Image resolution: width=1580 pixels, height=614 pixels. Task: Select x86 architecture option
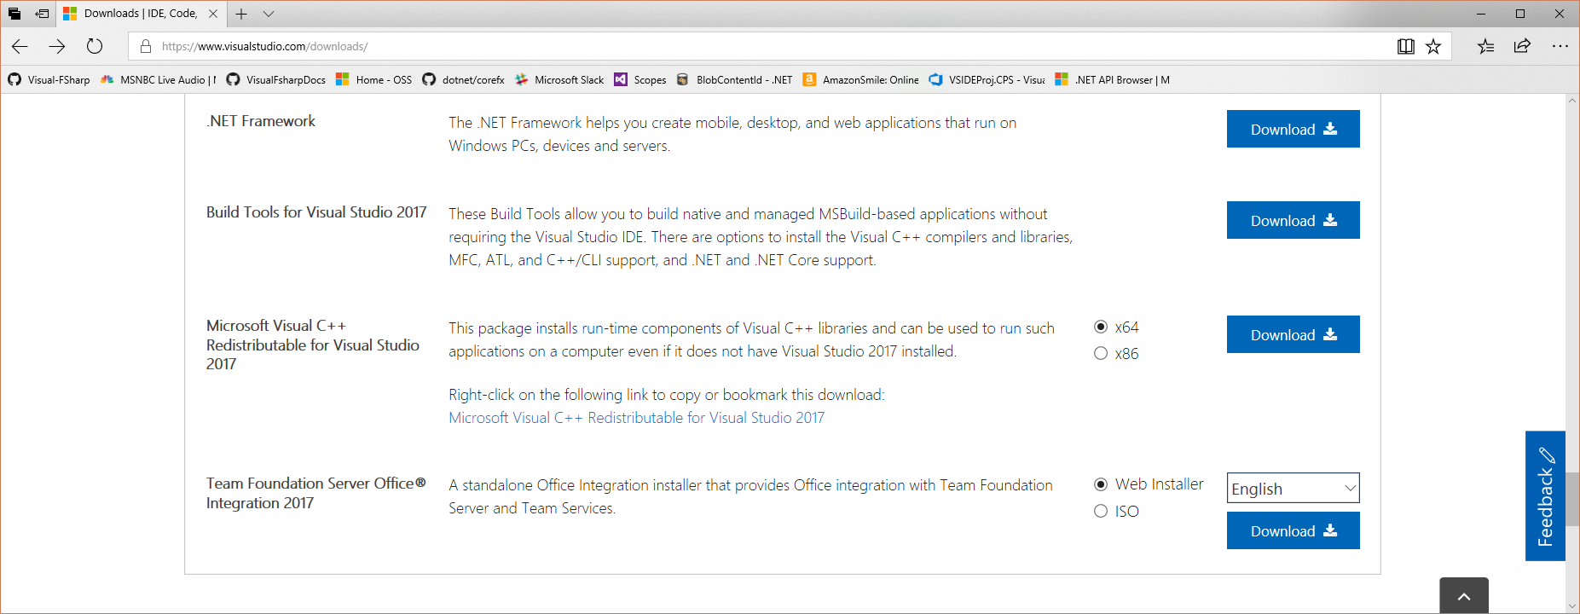click(x=1101, y=353)
